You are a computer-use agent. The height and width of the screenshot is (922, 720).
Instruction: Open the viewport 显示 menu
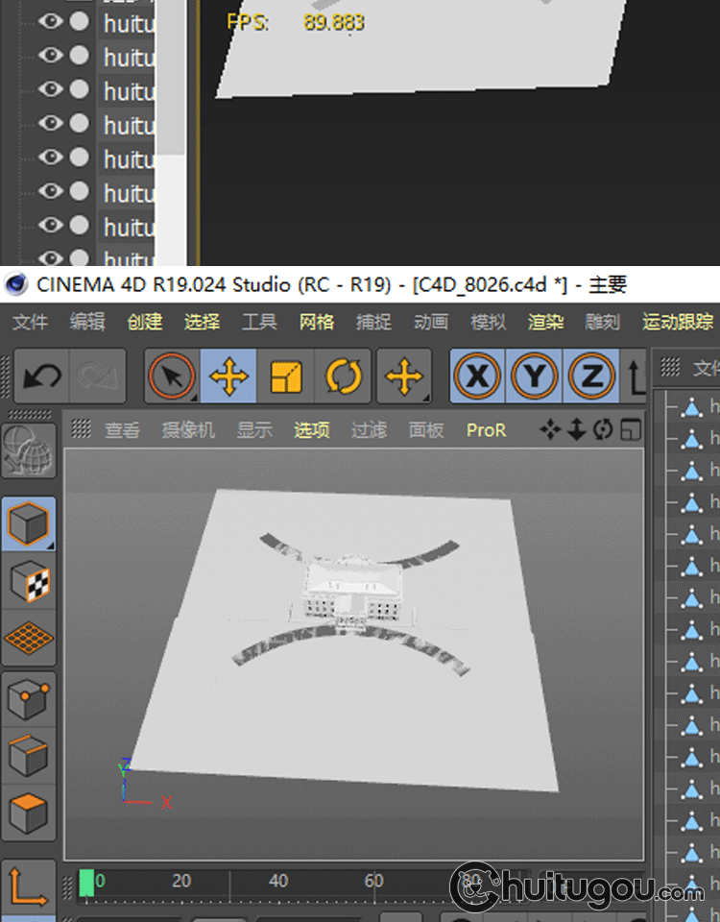coord(254,430)
